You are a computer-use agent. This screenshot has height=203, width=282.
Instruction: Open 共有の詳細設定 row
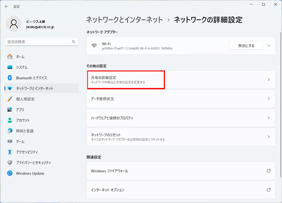pos(127,79)
